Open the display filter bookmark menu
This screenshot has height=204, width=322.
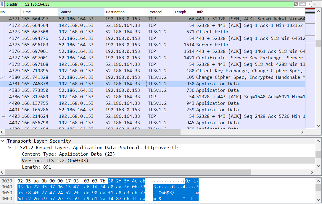pyautogui.click(x=2, y=4)
